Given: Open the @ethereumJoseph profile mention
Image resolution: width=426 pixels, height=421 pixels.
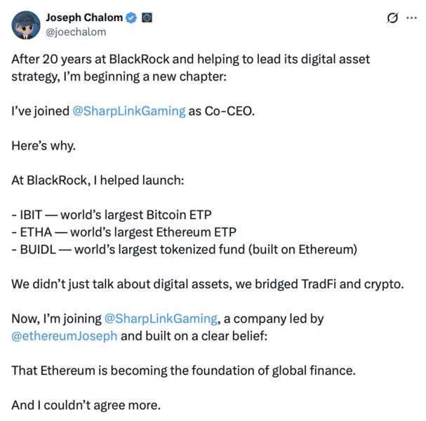Looking at the screenshot, I should click(x=66, y=335).
